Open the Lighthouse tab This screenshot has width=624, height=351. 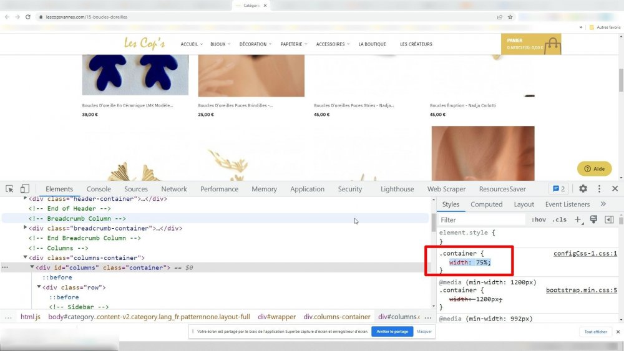tap(397, 189)
